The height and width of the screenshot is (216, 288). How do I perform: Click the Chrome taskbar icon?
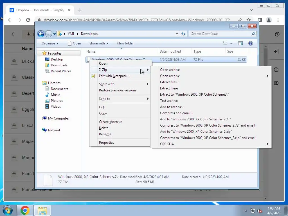tap(25, 210)
